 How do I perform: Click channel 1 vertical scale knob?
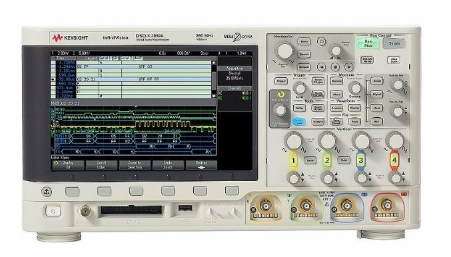click(293, 141)
